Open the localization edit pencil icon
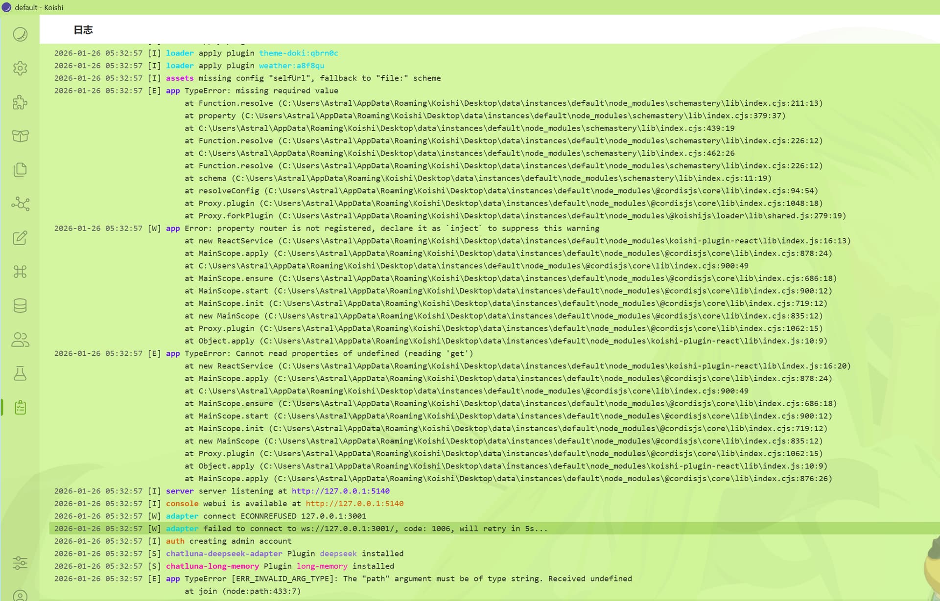The image size is (940, 601). (20, 238)
